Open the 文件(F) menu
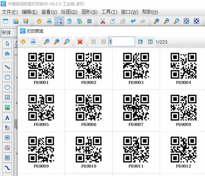Screen dimensions: 205x176 10,12
